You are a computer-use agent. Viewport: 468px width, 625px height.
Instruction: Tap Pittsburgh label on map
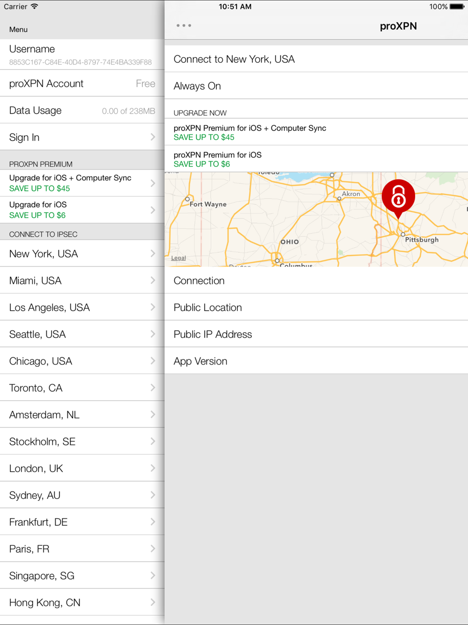(422, 239)
